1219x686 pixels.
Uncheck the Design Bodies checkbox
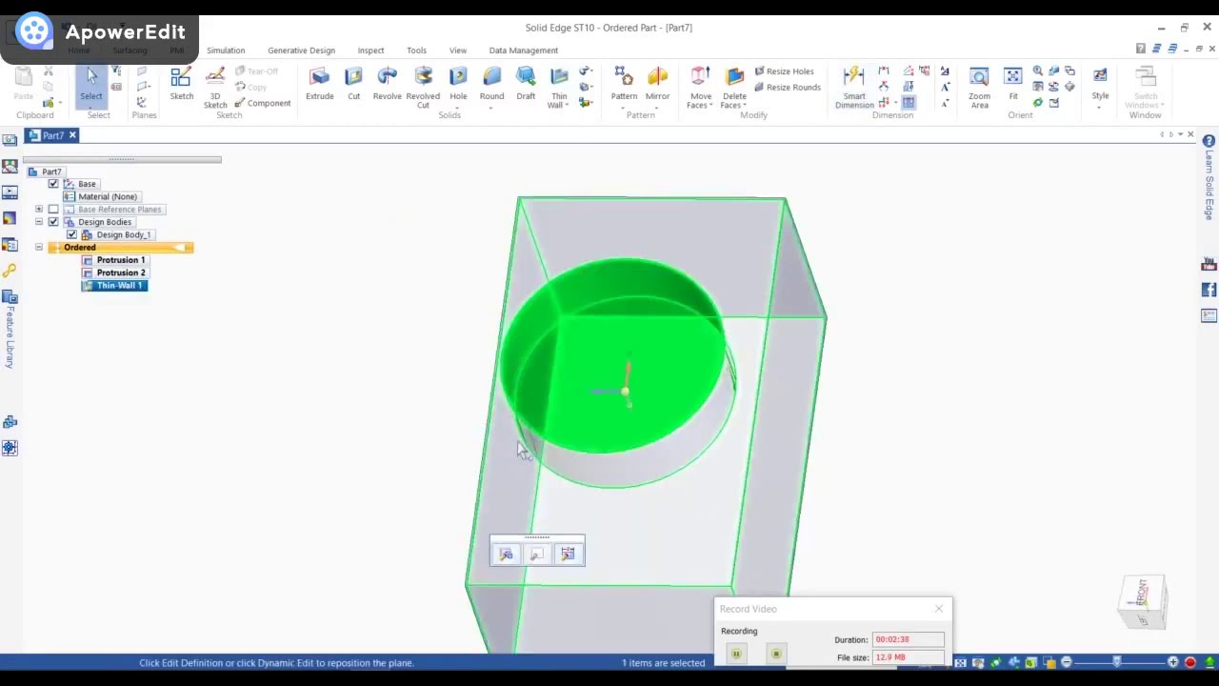53,222
